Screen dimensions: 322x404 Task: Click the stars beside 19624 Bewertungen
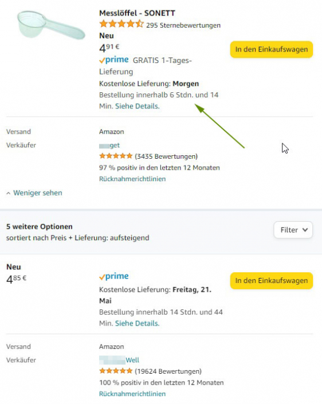[116, 371]
